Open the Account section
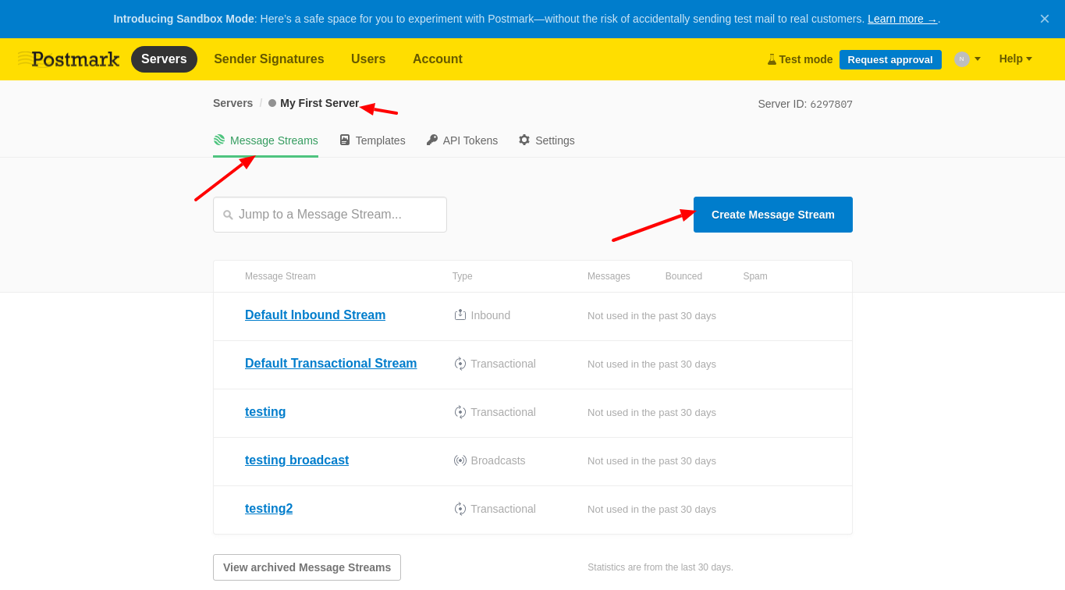The height and width of the screenshot is (590, 1065). click(x=438, y=59)
